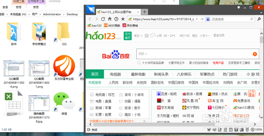
Task: Switch to the 新闻头条 tab
Action: (161, 74)
